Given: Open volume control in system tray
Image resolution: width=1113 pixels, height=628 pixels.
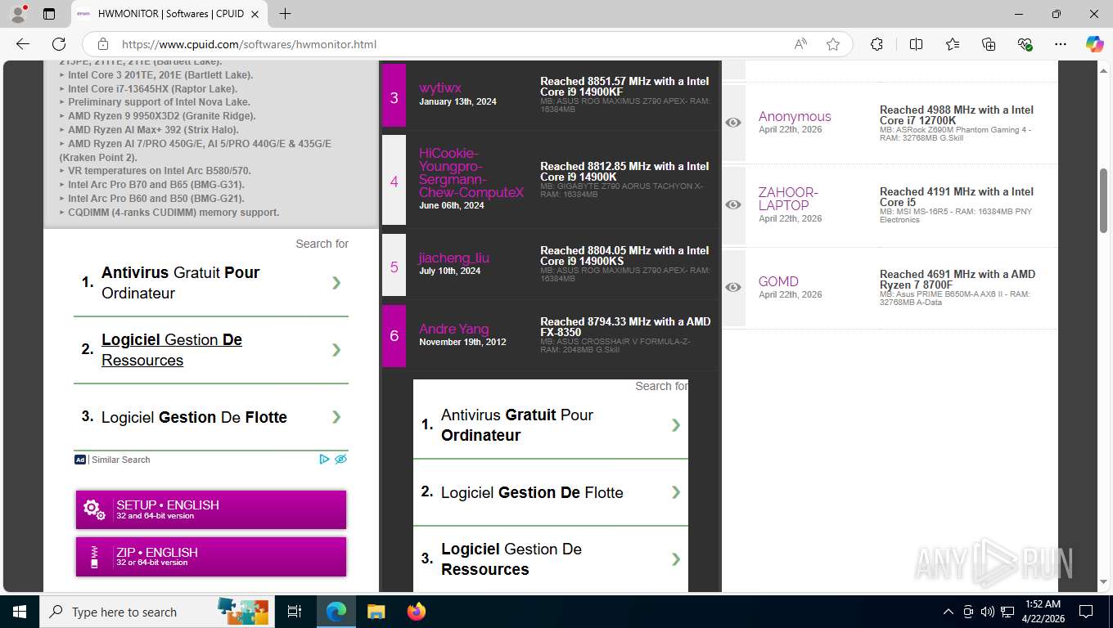Looking at the screenshot, I should tap(987, 612).
